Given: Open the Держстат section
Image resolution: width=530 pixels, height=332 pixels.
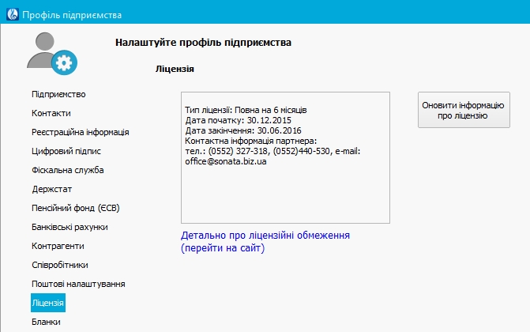Looking at the screenshot, I should pos(52,189).
